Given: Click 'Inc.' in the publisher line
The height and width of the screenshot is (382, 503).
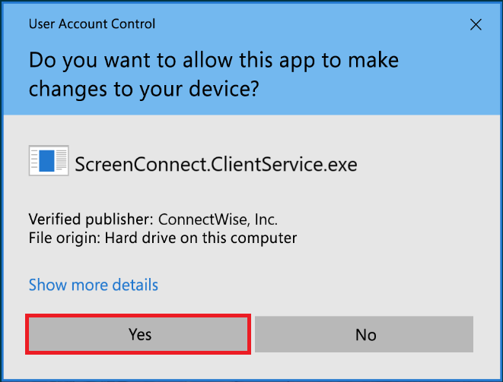Looking at the screenshot, I should click(266, 219).
